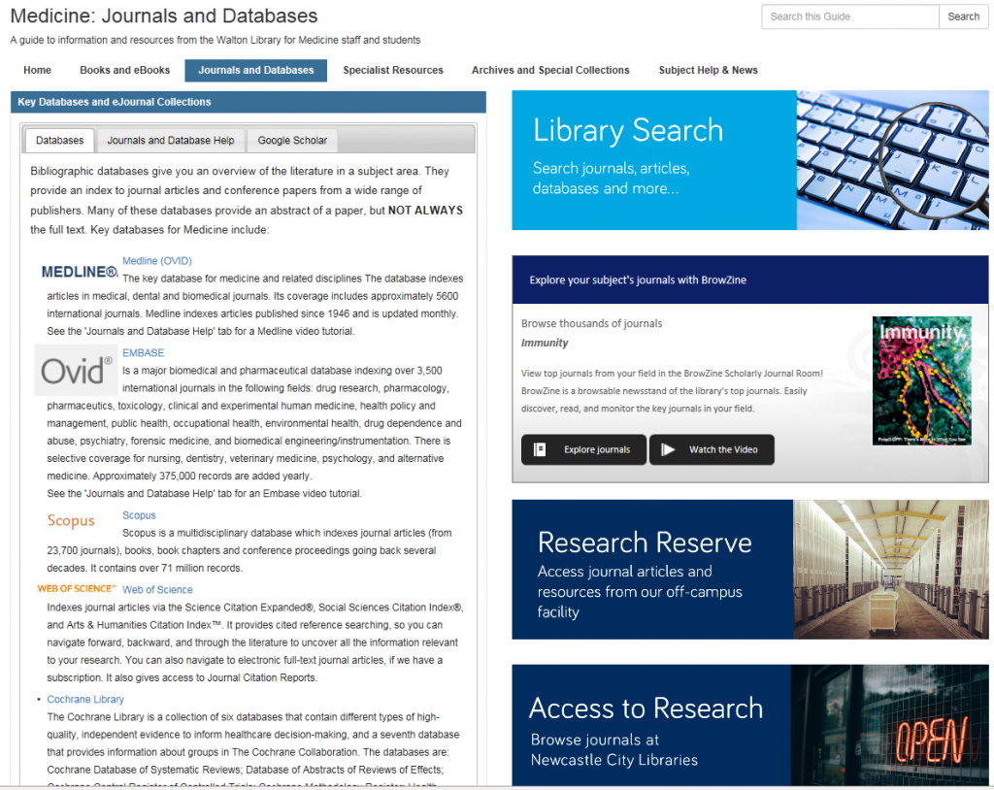Click the Research Reserve banner
Screen dimensions: 994x790
tap(747, 570)
